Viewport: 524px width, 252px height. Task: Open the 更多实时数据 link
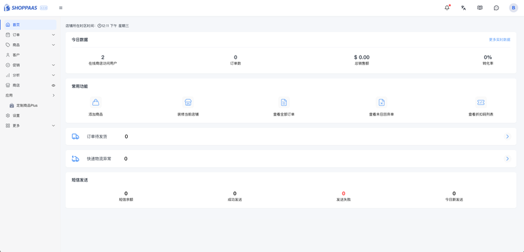(500, 40)
